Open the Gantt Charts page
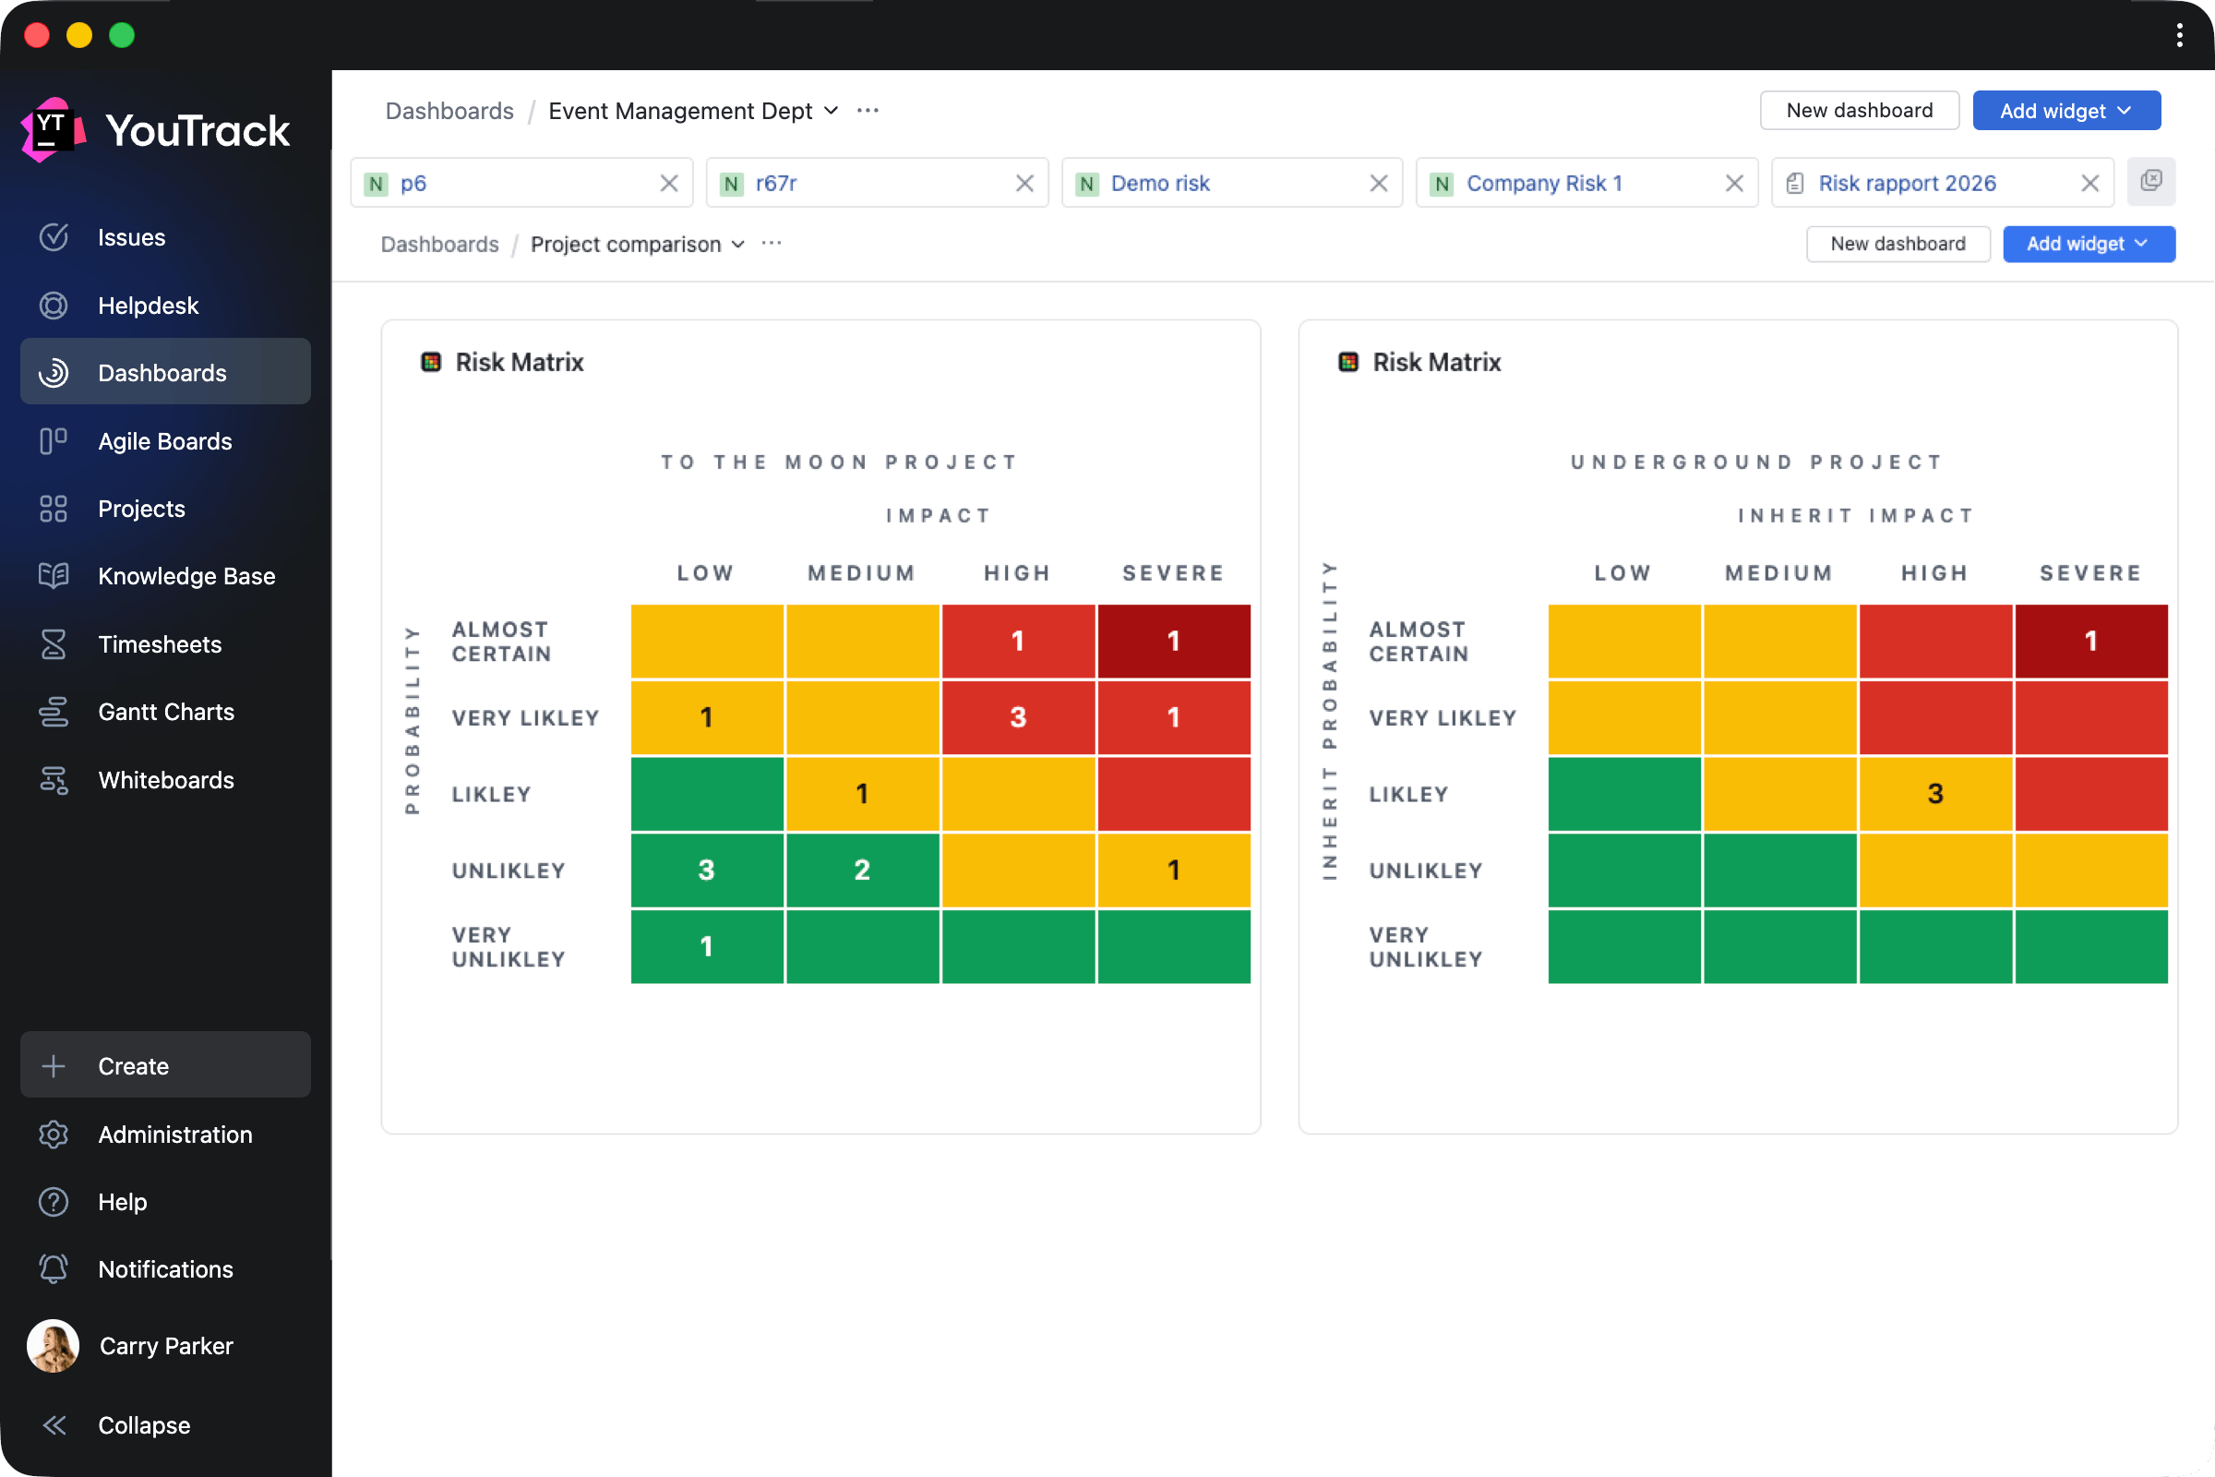Image resolution: width=2215 pixels, height=1477 pixels. pyautogui.click(x=166, y=711)
